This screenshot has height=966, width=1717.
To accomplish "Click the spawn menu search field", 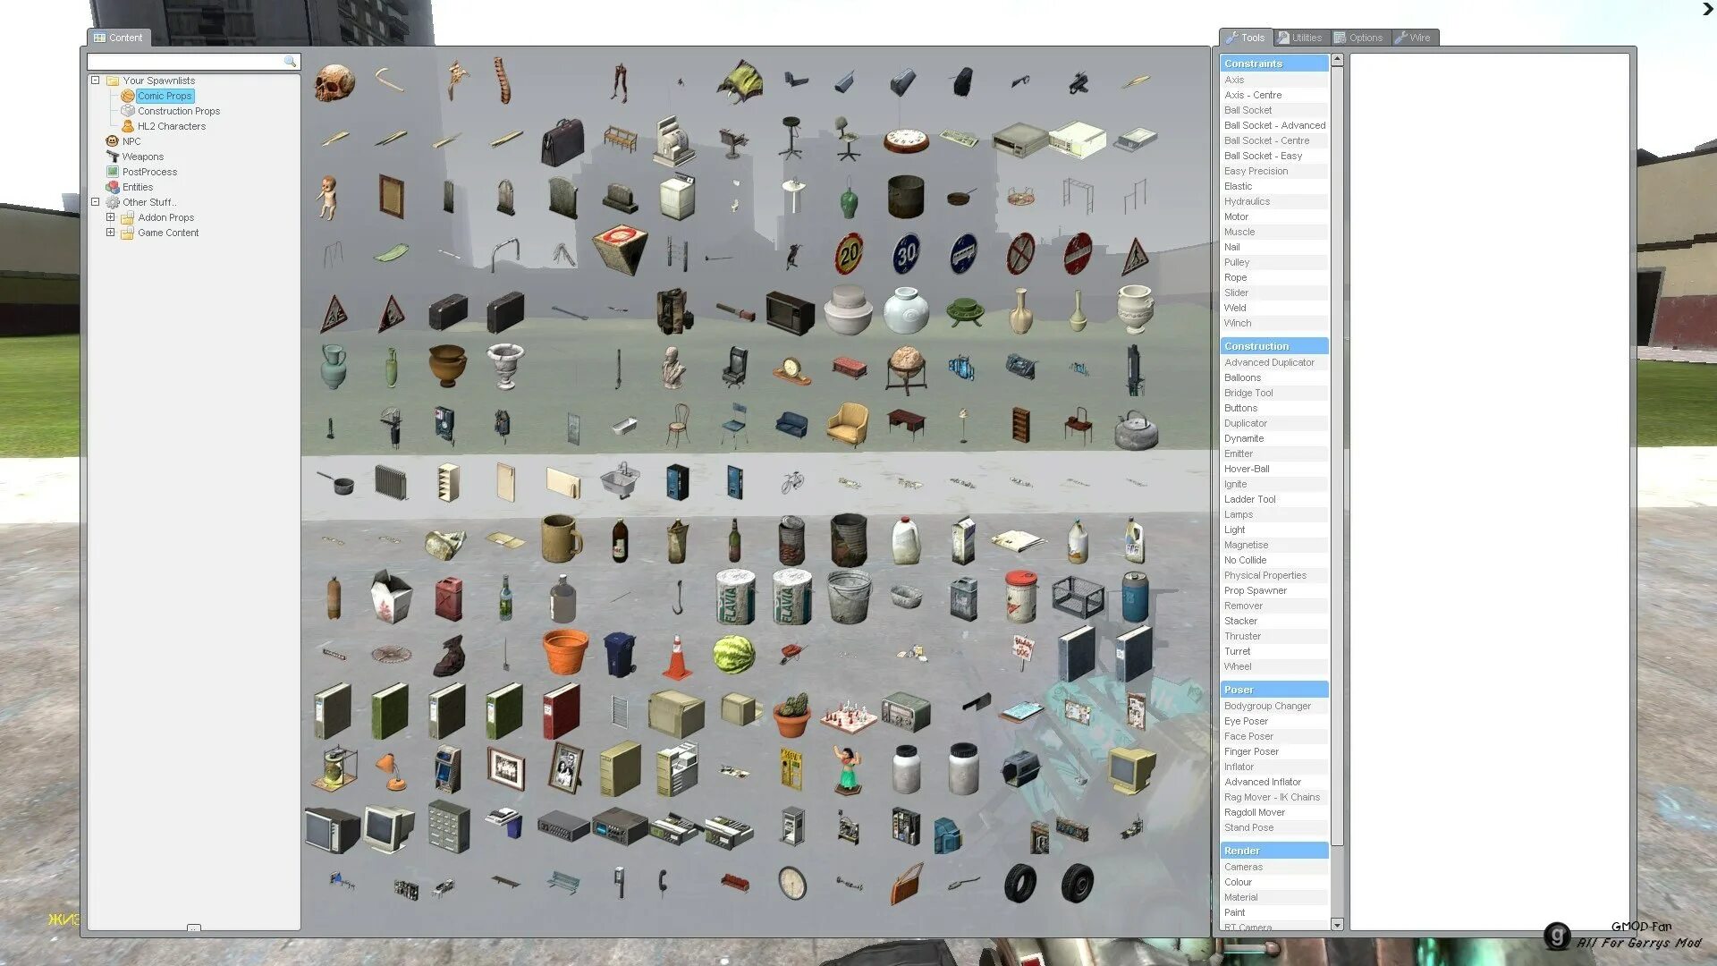I will tap(185, 62).
